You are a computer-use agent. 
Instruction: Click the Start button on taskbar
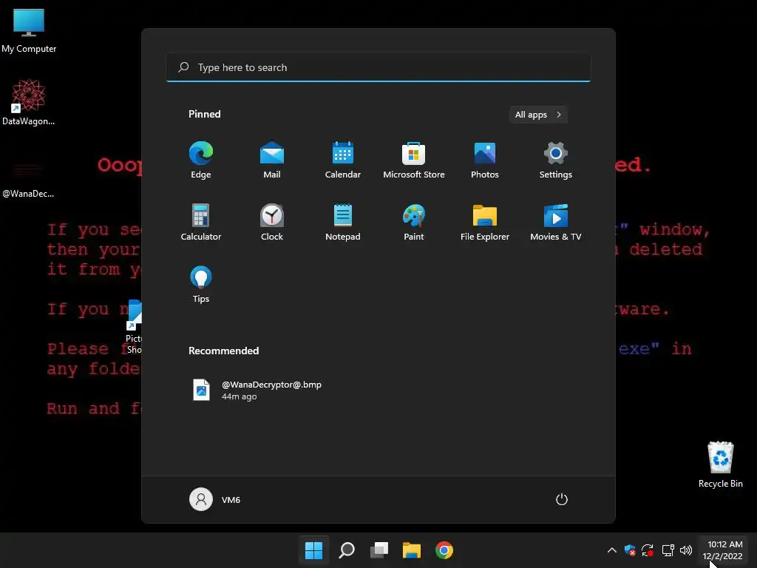pyautogui.click(x=313, y=550)
